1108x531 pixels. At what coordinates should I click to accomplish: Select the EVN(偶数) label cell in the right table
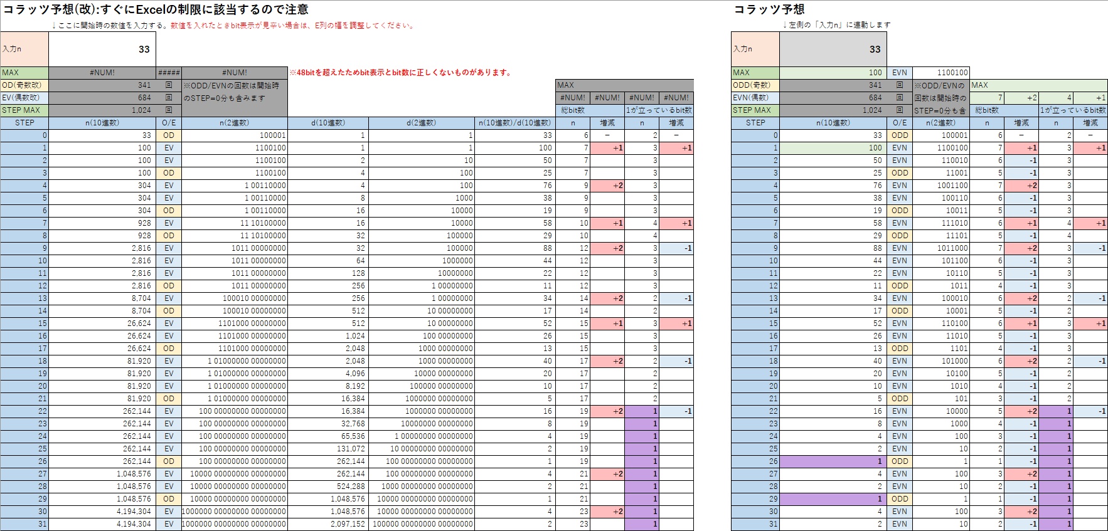[x=755, y=98]
